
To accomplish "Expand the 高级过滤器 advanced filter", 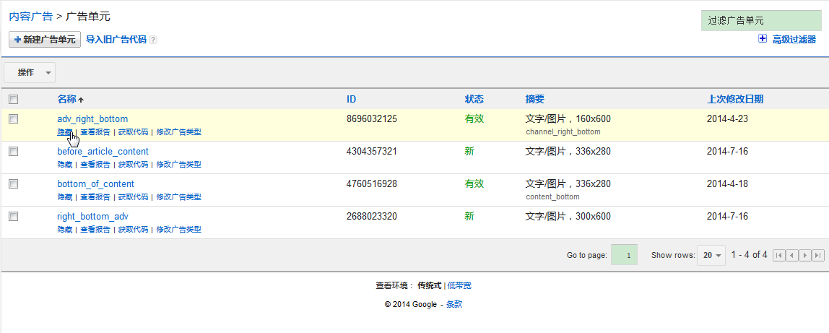I will point(794,40).
